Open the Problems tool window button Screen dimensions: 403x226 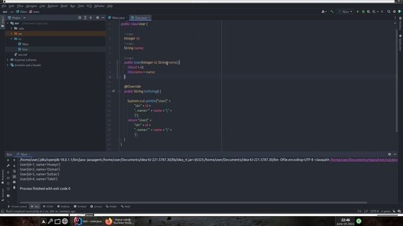[x=63, y=207]
